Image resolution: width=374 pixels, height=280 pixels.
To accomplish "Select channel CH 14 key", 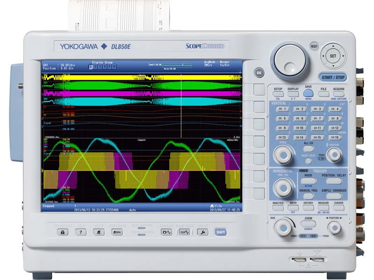I will [300, 137].
